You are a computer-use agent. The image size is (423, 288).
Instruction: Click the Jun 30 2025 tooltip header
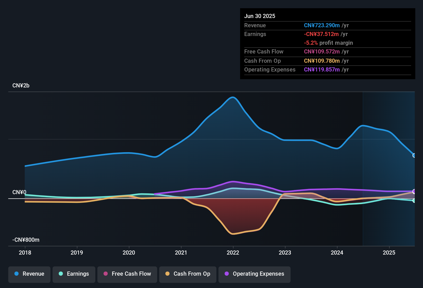(260, 16)
